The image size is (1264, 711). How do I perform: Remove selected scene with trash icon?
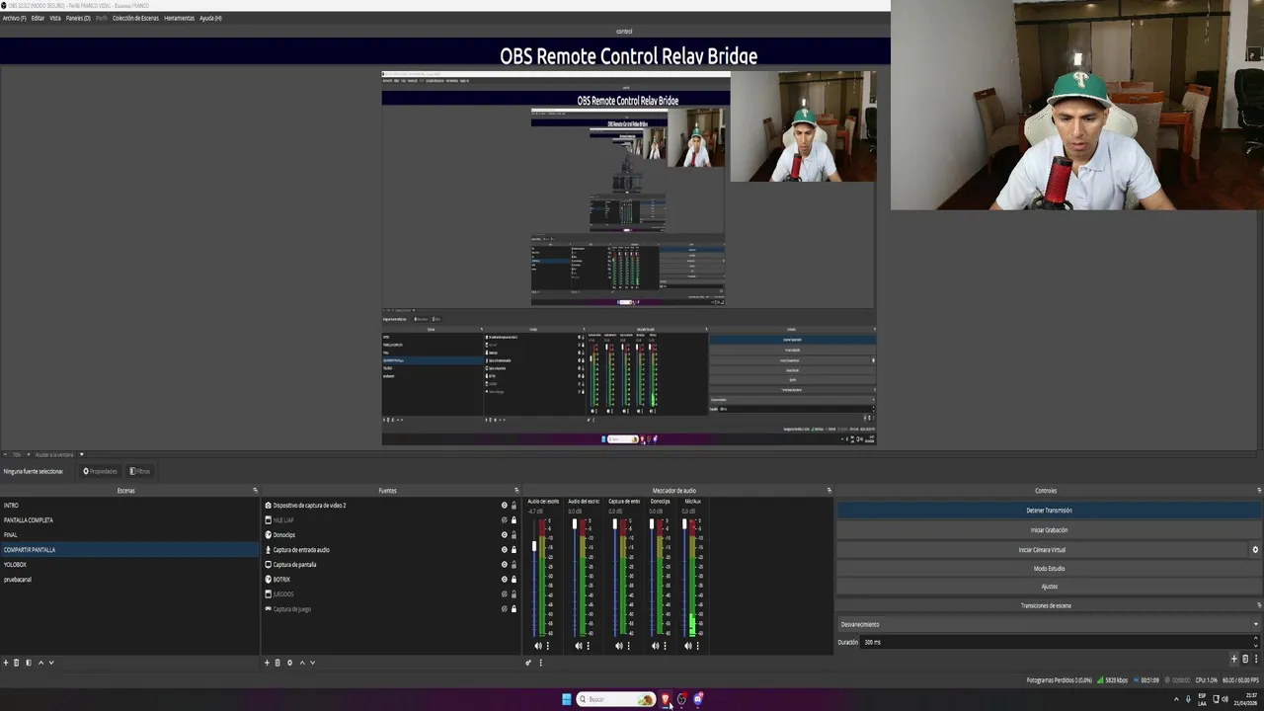point(16,663)
